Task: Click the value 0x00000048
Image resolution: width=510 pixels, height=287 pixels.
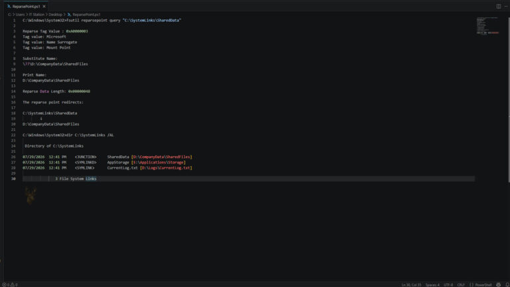Action: point(79,92)
